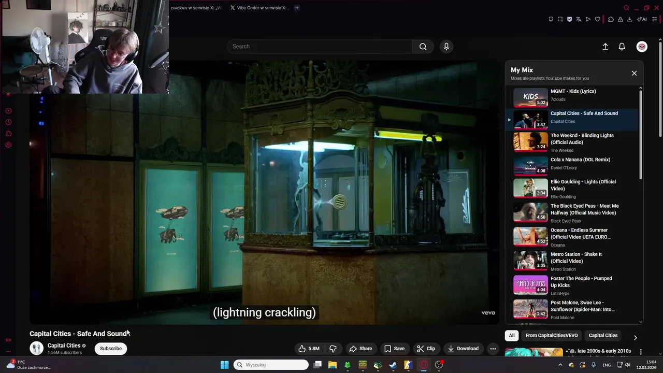Click the pin icon in browser toolbar

(551, 19)
